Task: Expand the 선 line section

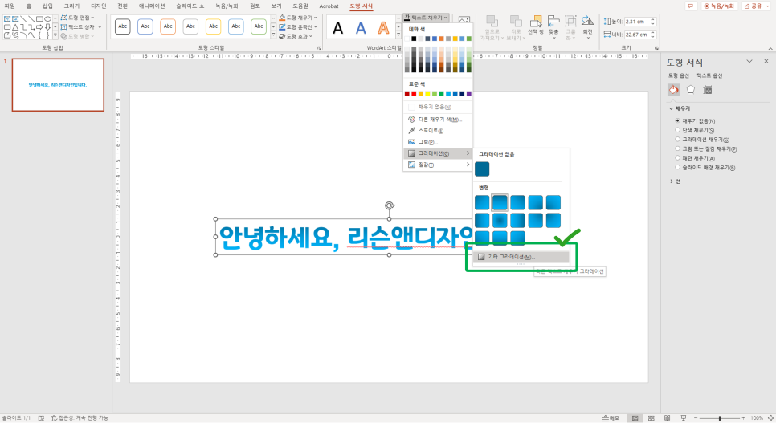Action: click(672, 181)
